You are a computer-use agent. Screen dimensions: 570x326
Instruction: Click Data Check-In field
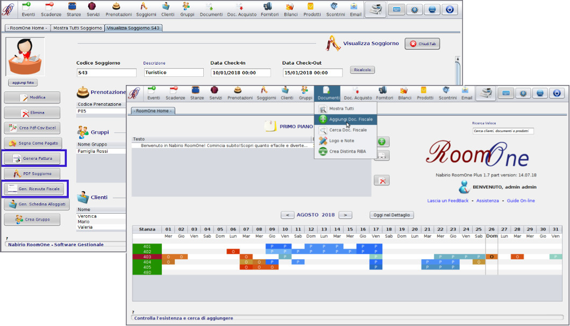[x=241, y=73]
